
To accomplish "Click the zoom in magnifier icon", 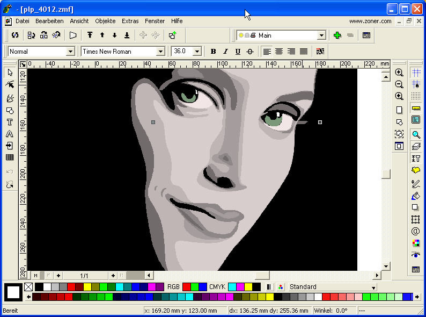I will pyautogui.click(x=399, y=73).
